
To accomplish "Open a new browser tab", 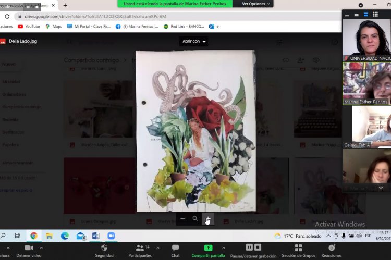I will (65, 5).
